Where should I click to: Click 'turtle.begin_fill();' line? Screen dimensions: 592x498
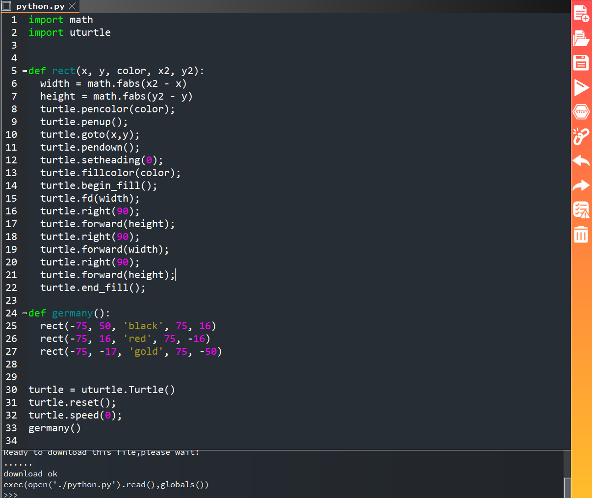(99, 186)
